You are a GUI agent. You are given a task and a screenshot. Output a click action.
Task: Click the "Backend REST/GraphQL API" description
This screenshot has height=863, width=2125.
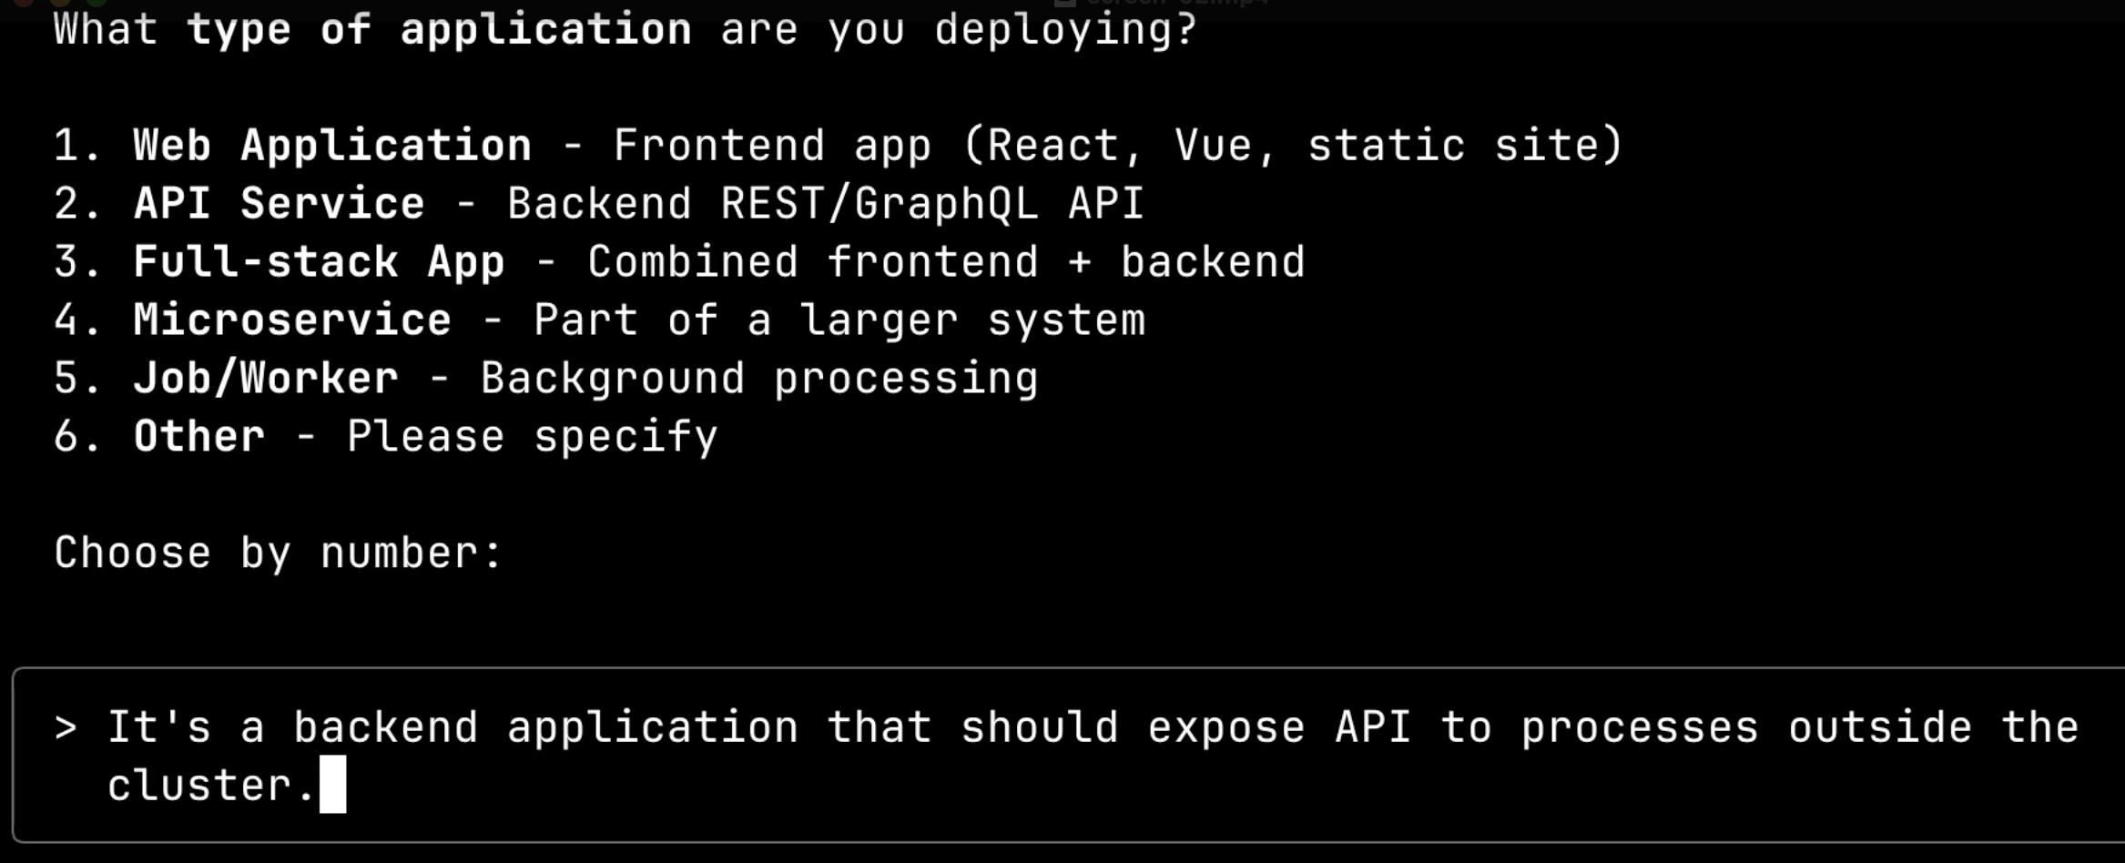[x=825, y=204]
